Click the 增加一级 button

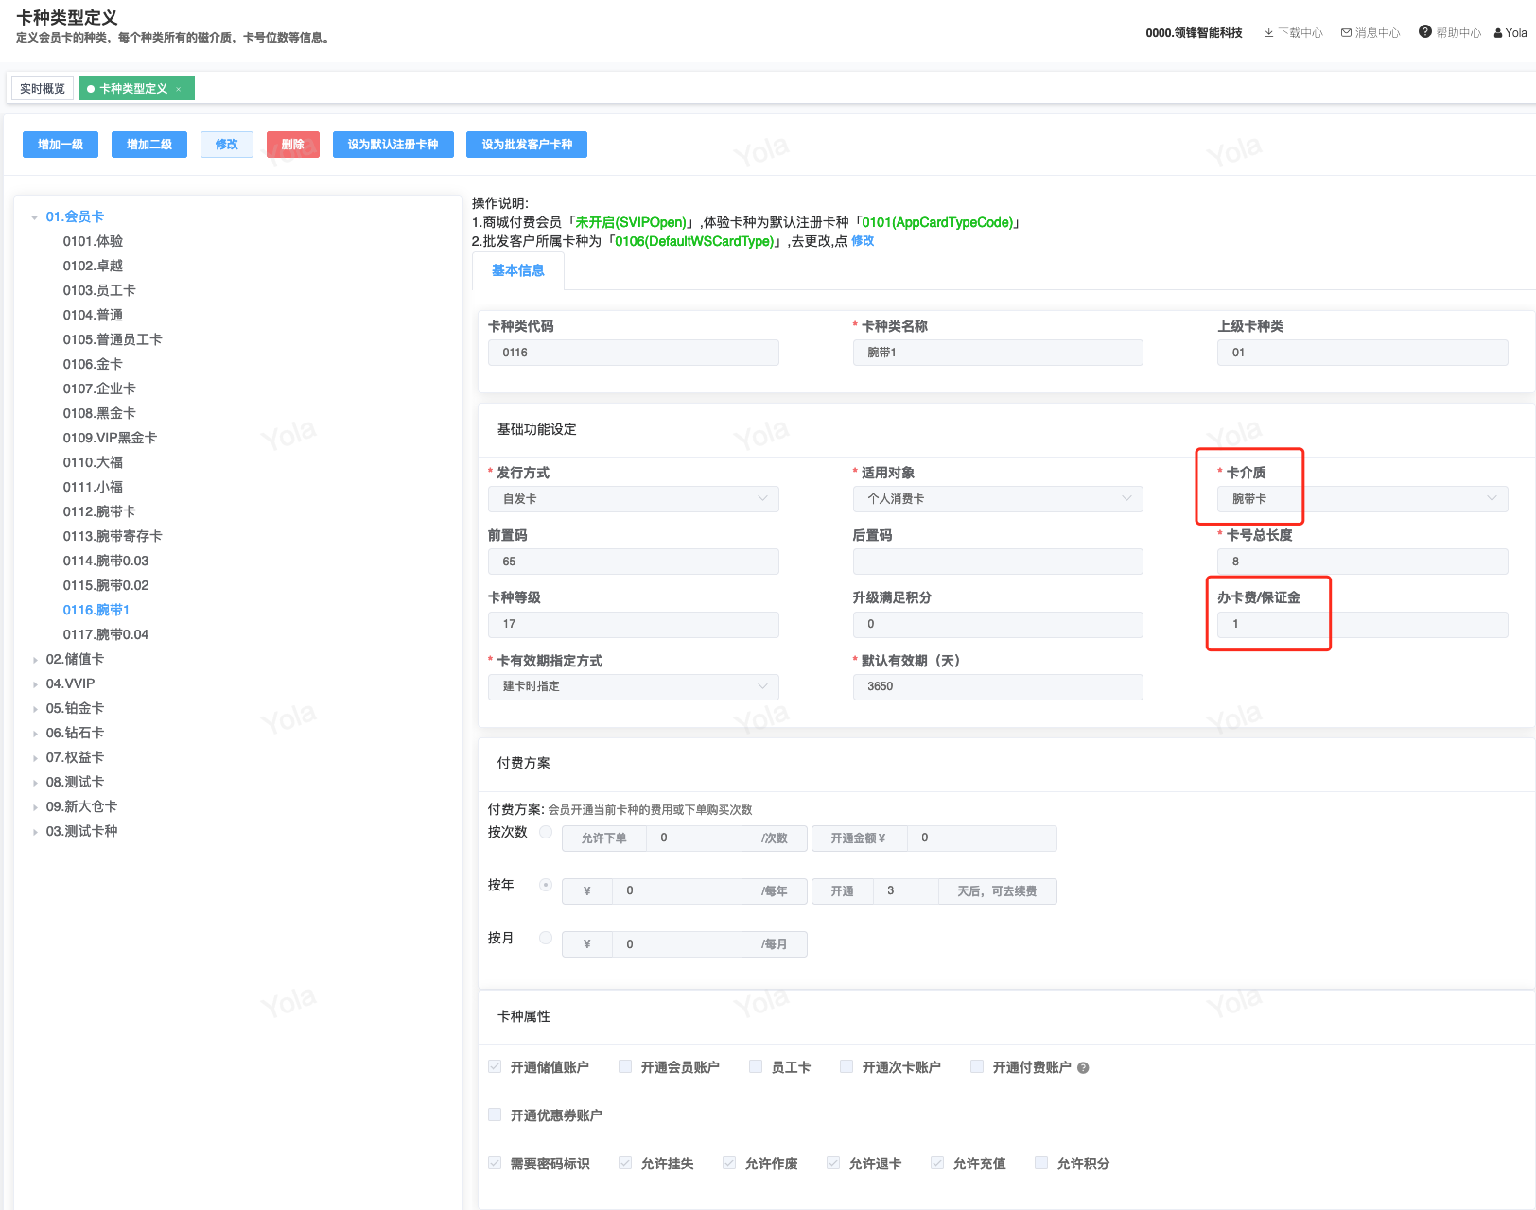click(61, 145)
